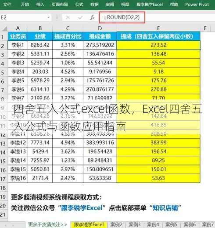Select cell showing 1.23%
The height and width of the screenshot is (228, 215).
click(68, 161)
